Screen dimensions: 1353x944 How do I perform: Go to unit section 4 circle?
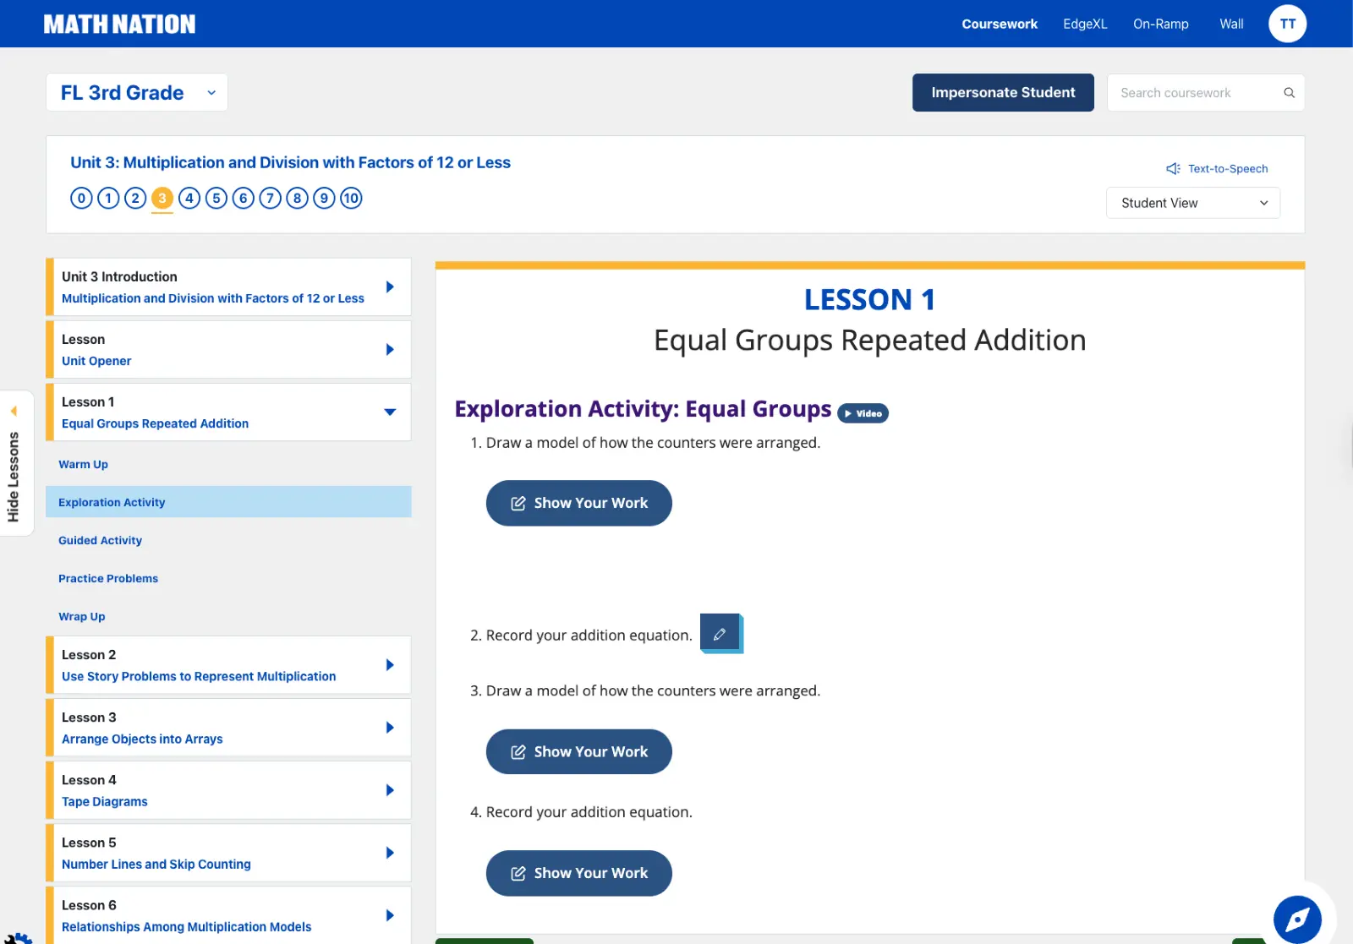coord(189,199)
